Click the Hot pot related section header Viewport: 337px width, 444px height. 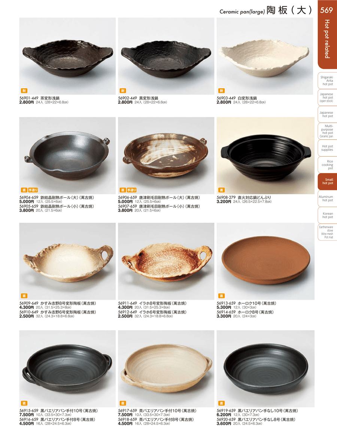click(x=327, y=39)
